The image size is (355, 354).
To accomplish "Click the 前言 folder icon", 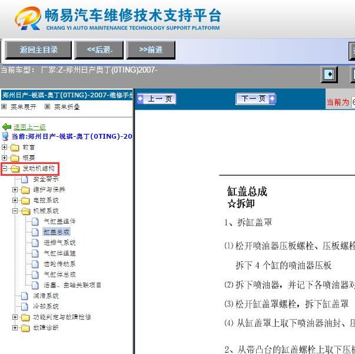I will 15,147.
